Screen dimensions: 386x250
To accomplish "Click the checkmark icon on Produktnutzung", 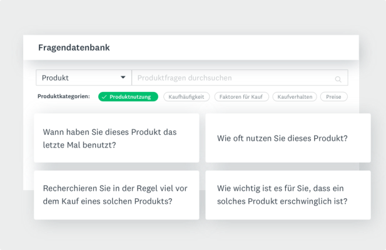I will click(104, 97).
